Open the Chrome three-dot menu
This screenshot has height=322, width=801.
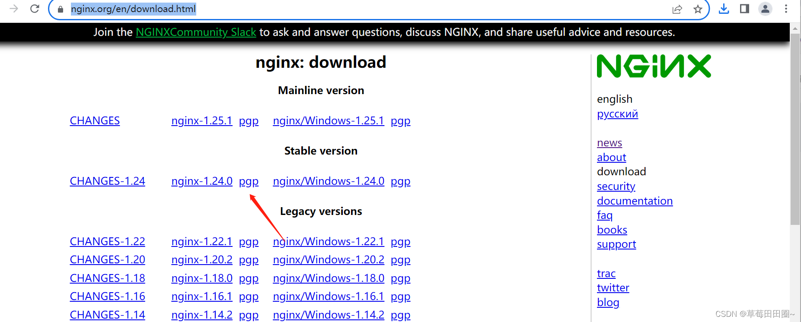pyautogui.click(x=786, y=9)
